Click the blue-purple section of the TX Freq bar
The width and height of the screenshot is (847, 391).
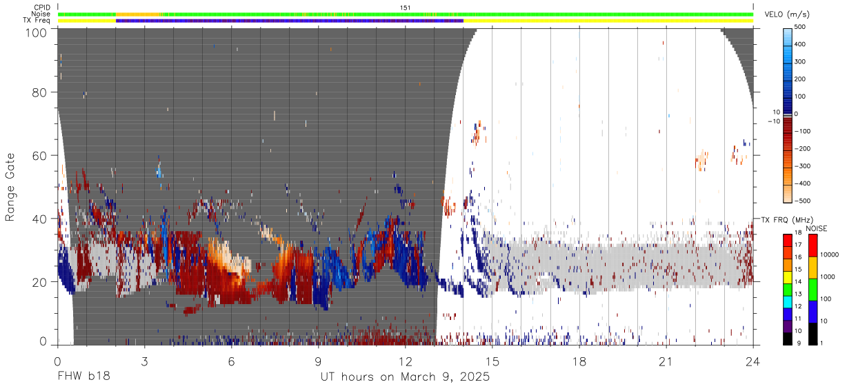290,21
